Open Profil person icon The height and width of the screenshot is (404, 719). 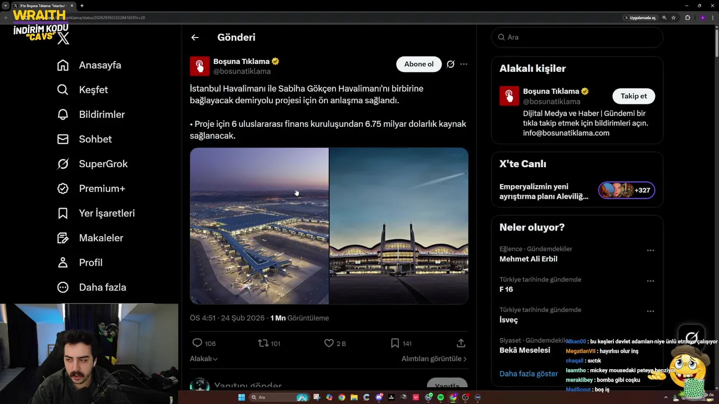coord(63,263)
